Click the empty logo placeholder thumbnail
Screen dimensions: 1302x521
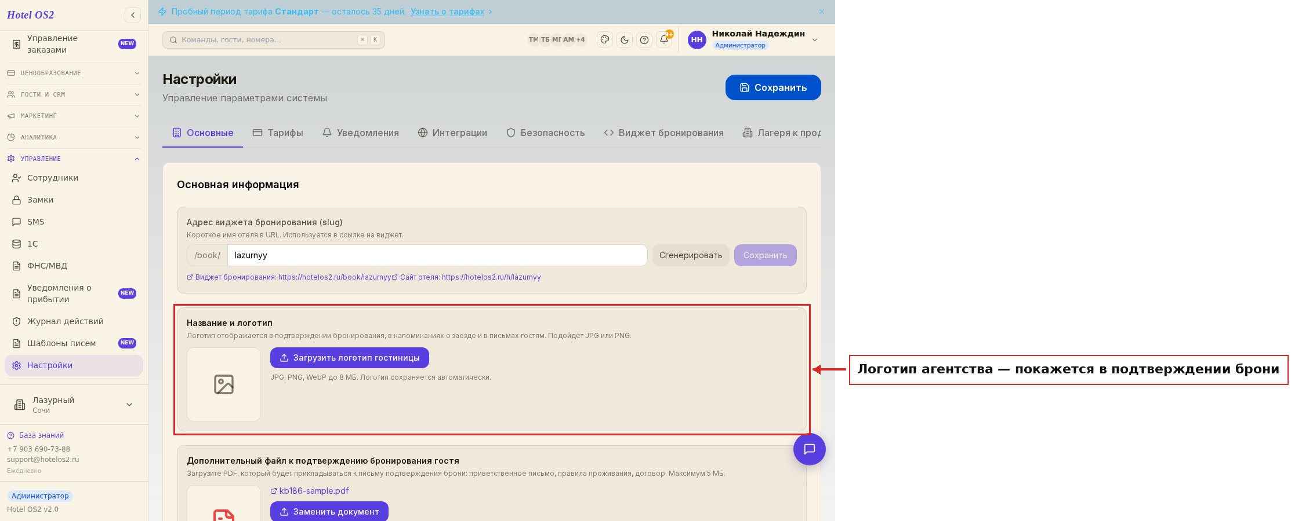[x=224, y=384]
